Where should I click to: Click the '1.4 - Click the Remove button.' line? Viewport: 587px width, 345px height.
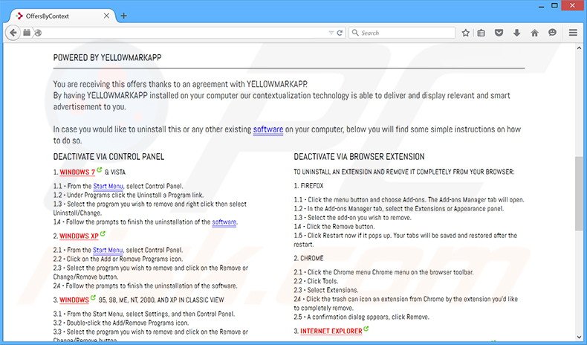[x=334, y=227]
